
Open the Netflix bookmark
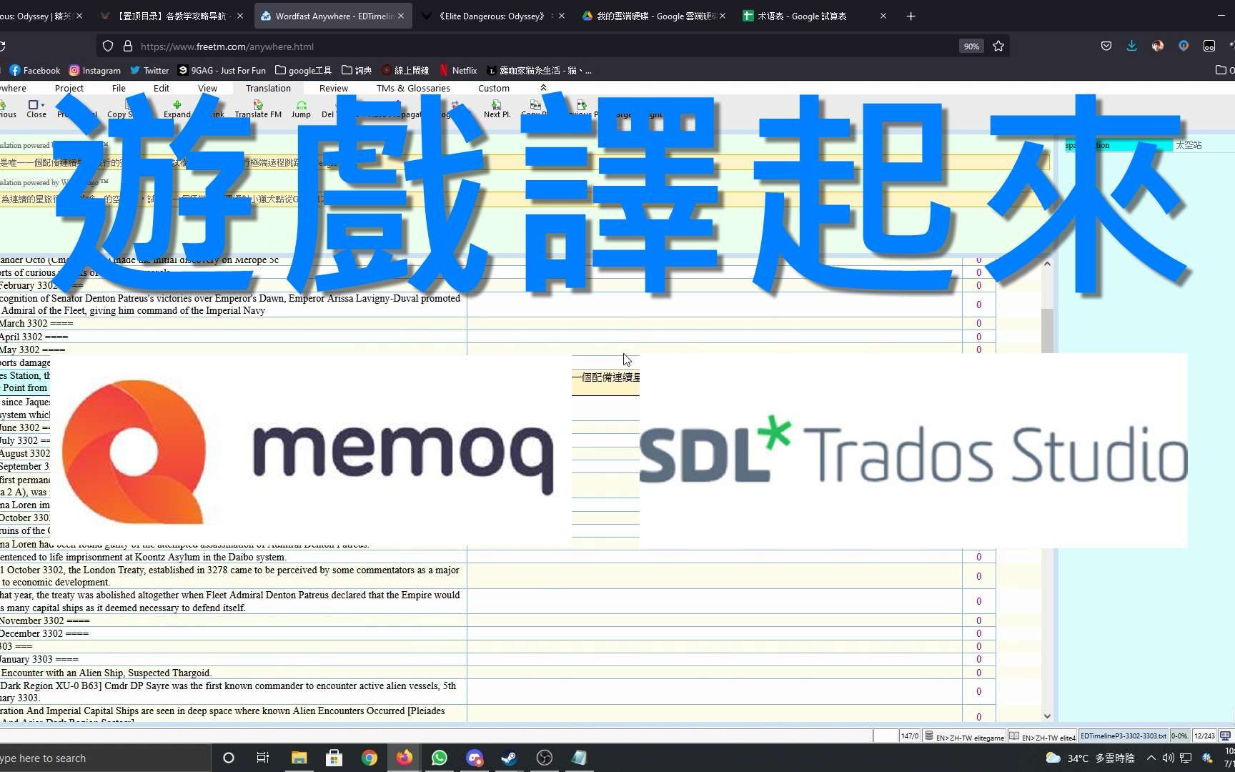click(x=457, y=70)
